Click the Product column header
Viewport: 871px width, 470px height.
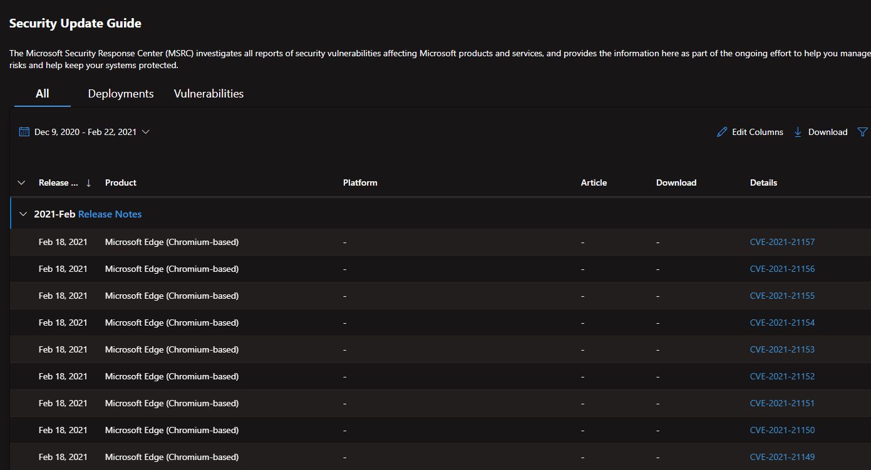click(121, 182)
